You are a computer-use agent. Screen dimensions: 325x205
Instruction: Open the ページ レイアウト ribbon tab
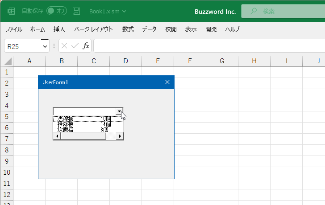coord(93,29)
